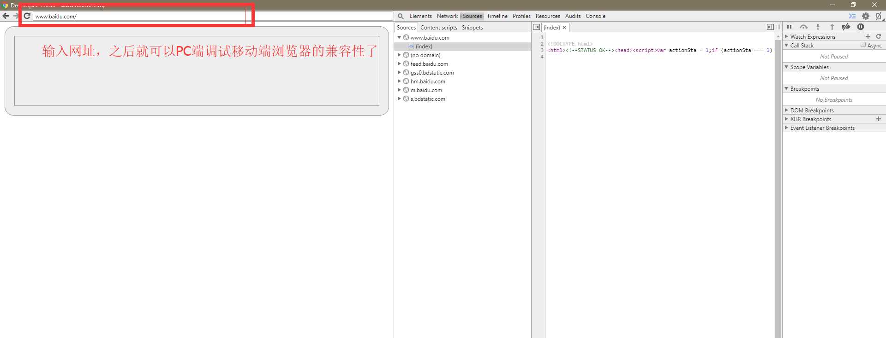
Task: Deactivate all breakpoints
Action: (846, 27)
